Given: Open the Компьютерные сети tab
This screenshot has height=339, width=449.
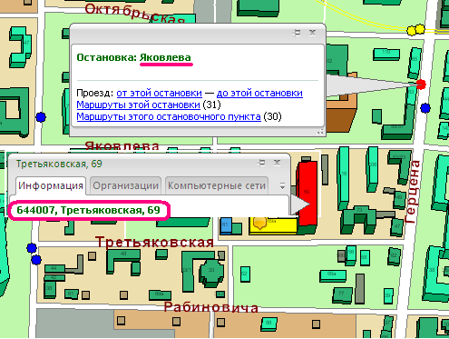Looking at the screenshot, I should [217, 185].
